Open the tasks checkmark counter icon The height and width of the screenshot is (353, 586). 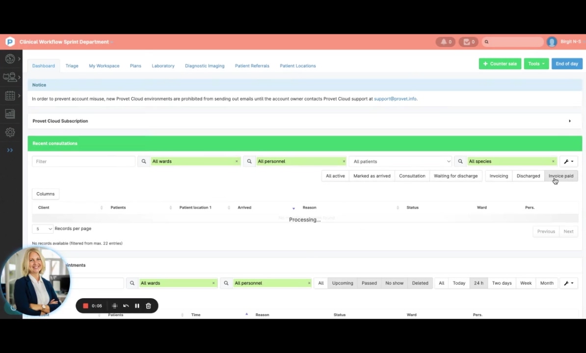coord(469,42)
